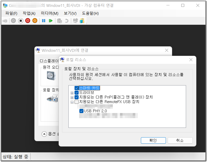Uncheck the 스마트 카드 checkbox
This screenshot has width=207, height=162.
[x=77, y=88]
